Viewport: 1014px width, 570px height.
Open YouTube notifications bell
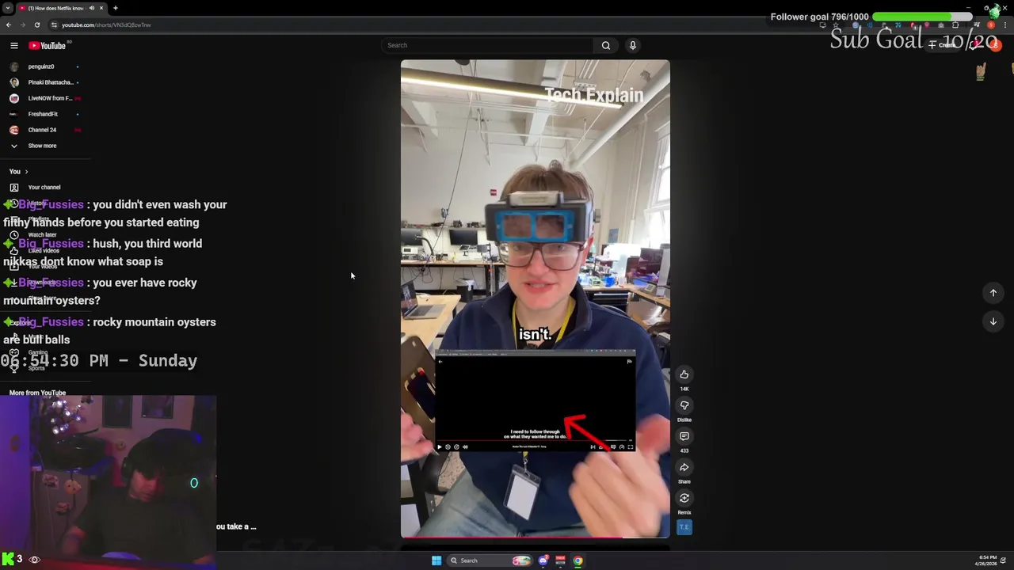[974, 45]
